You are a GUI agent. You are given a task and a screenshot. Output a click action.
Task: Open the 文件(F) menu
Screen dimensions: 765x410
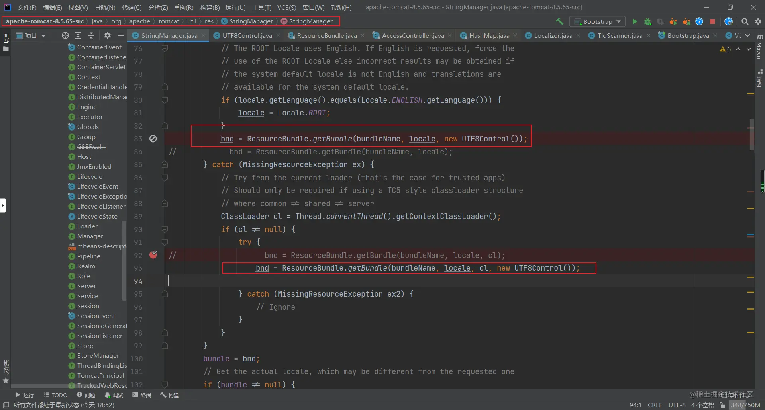[27, 7]
